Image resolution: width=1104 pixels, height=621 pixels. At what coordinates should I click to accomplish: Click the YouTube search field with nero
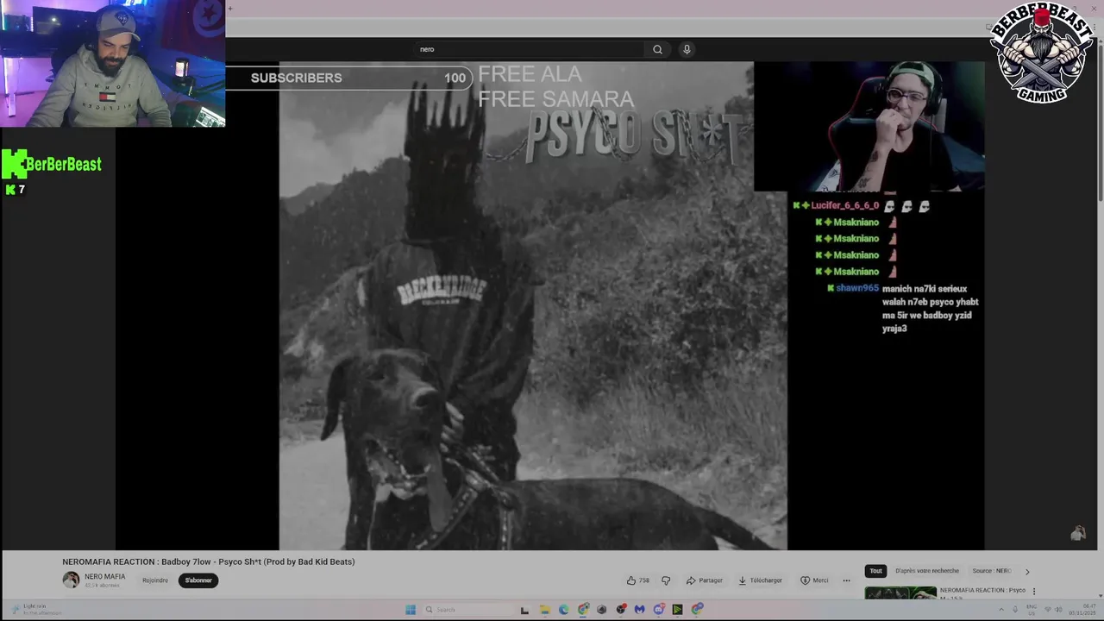click(x=530, y=49)
